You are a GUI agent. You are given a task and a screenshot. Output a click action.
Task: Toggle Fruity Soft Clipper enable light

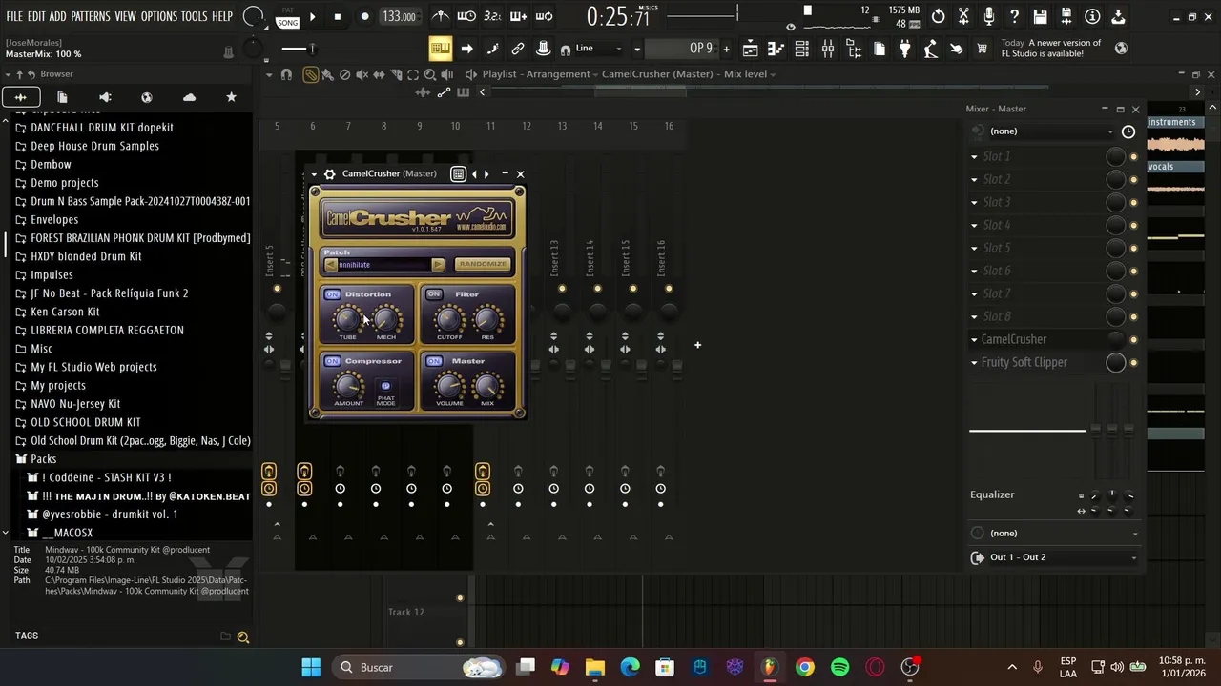coord(1134,363)
